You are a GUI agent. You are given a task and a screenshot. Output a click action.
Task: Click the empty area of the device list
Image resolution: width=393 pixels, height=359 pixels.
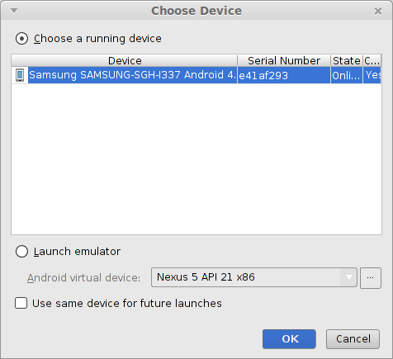196,159
